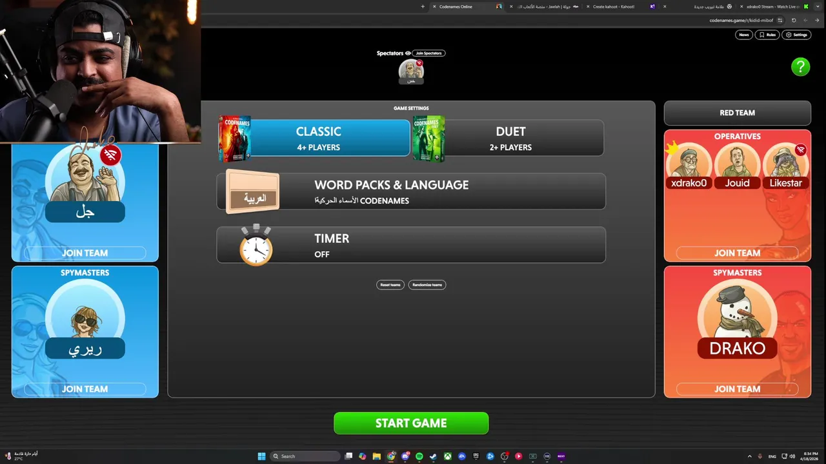Screen dimensions: 826x464
Task: Open Word Packs & Language settings
Action: [411, 191]
